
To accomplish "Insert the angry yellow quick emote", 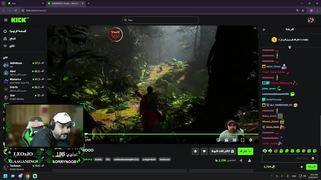I will (x=276, y=151).
